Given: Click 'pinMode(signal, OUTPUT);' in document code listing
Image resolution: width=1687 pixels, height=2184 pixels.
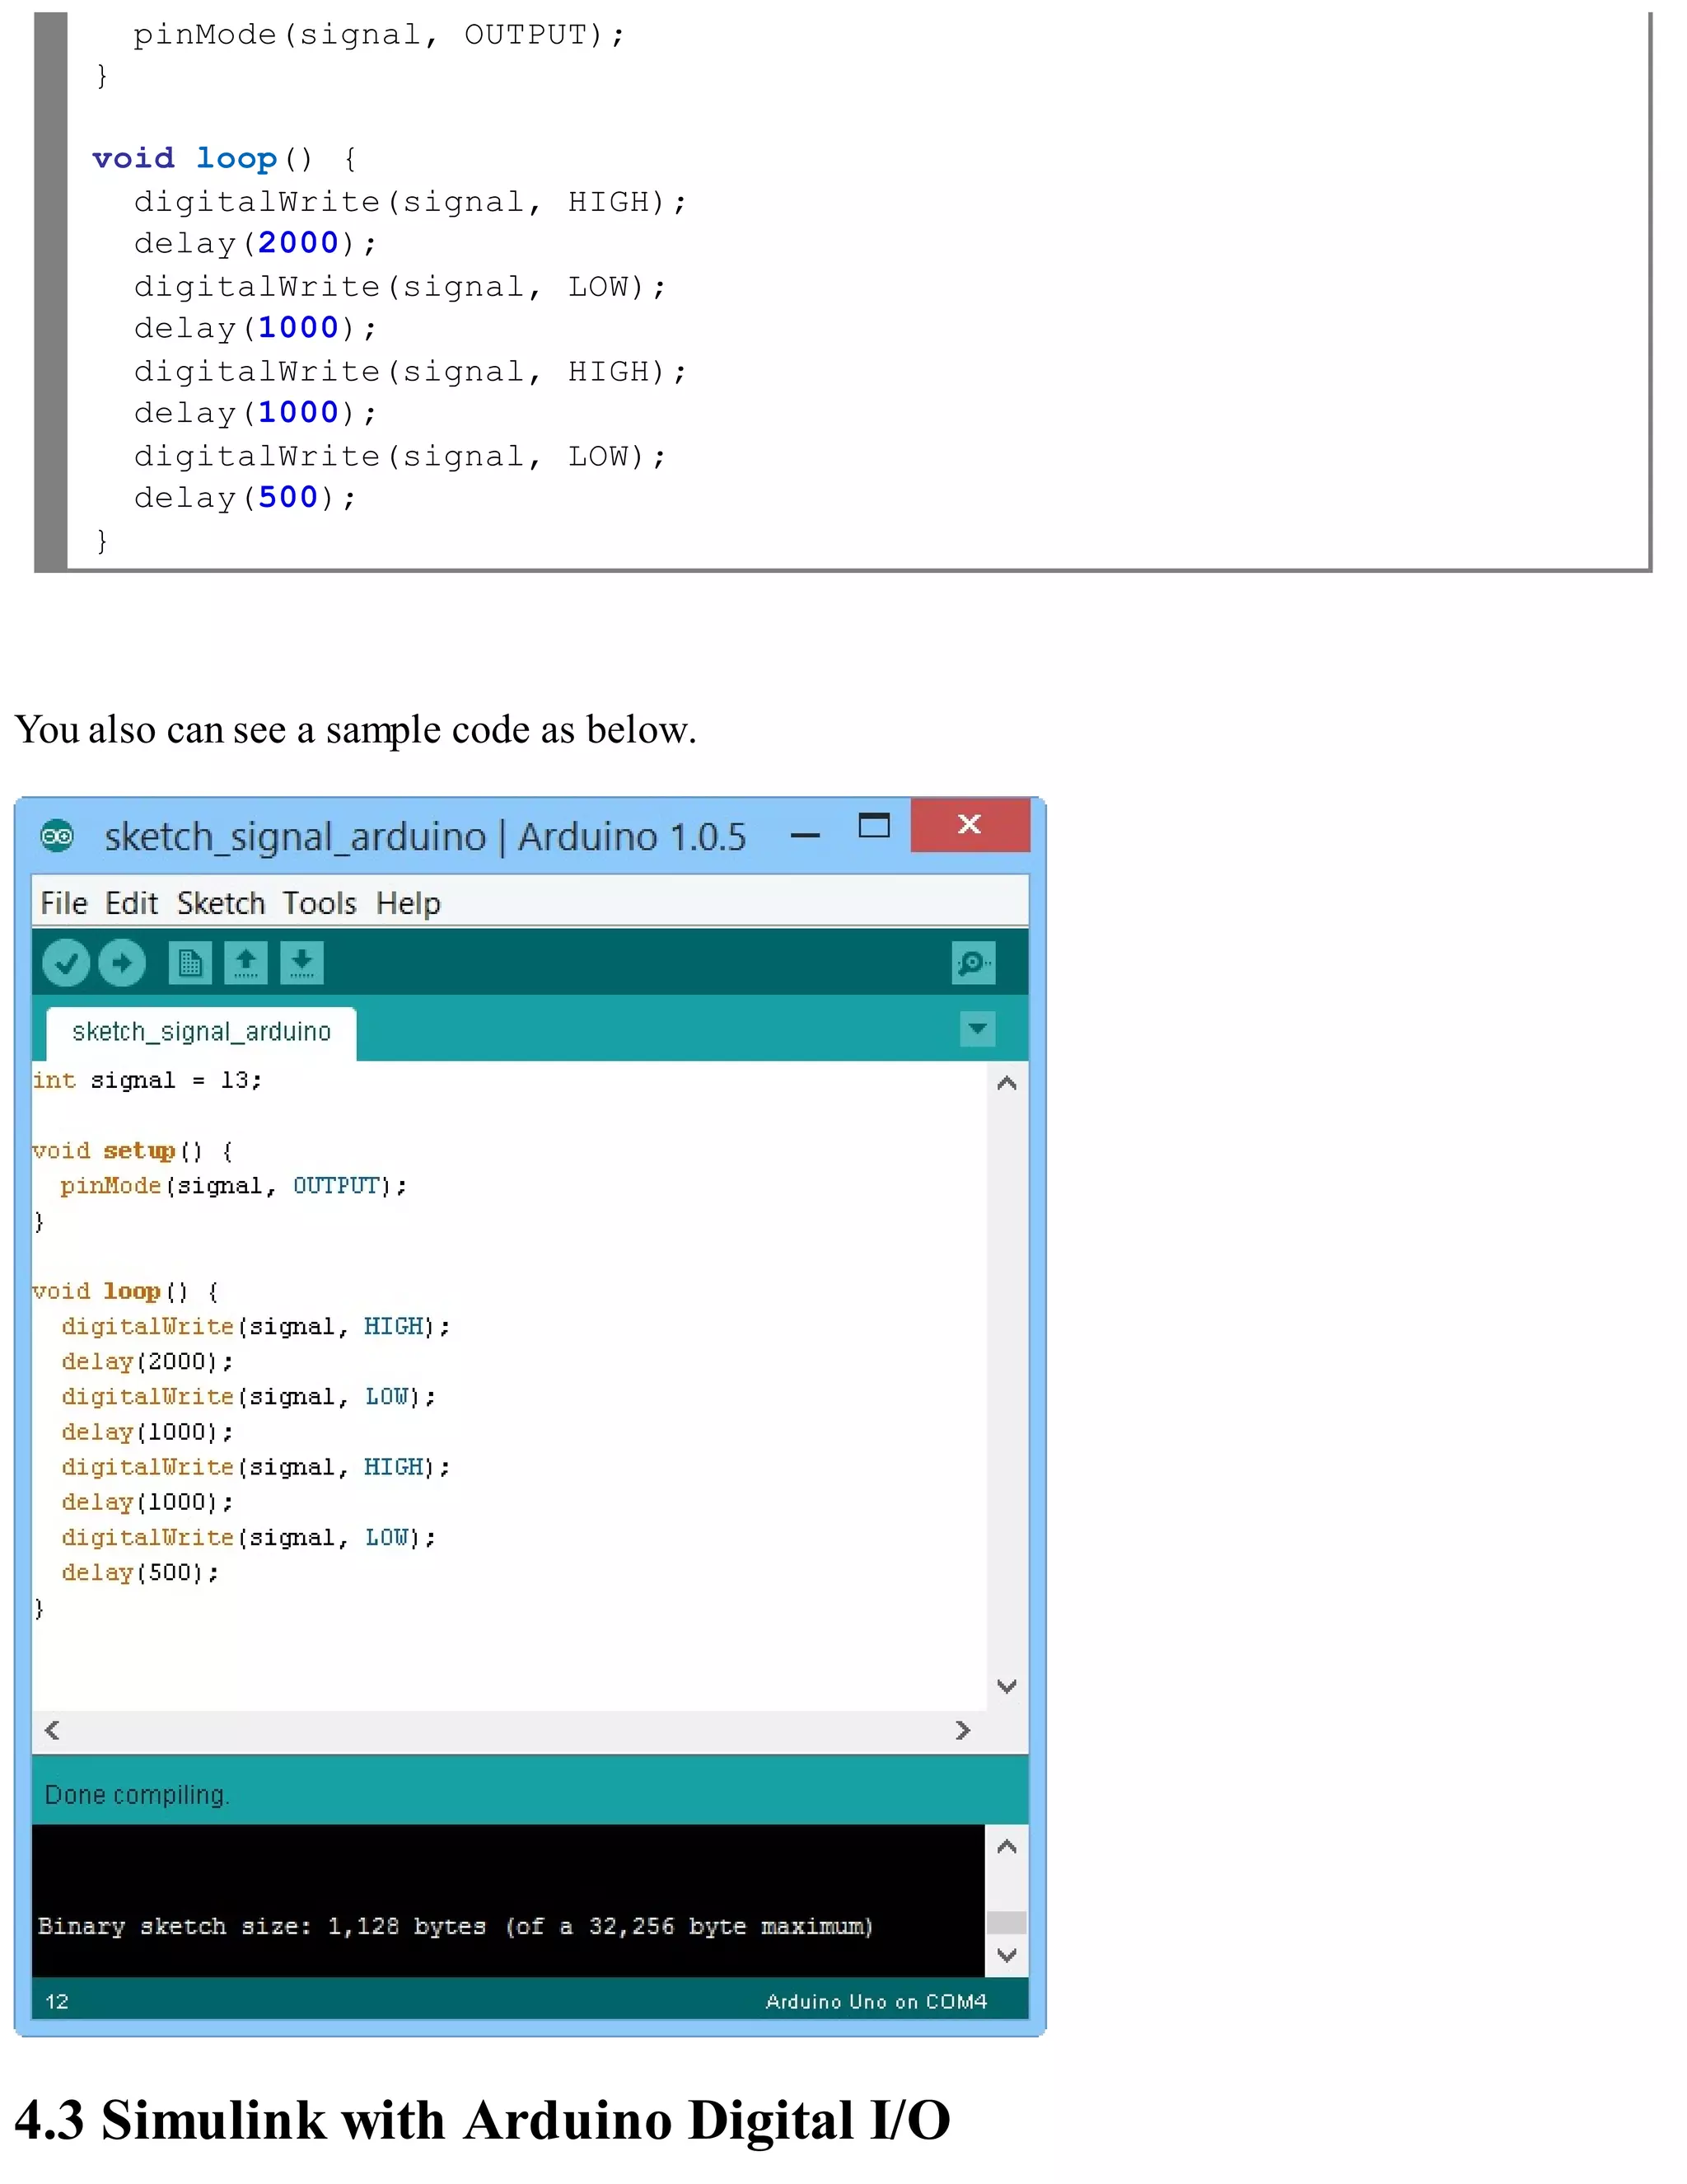Looking at the screenshot, I should [379, 35].
